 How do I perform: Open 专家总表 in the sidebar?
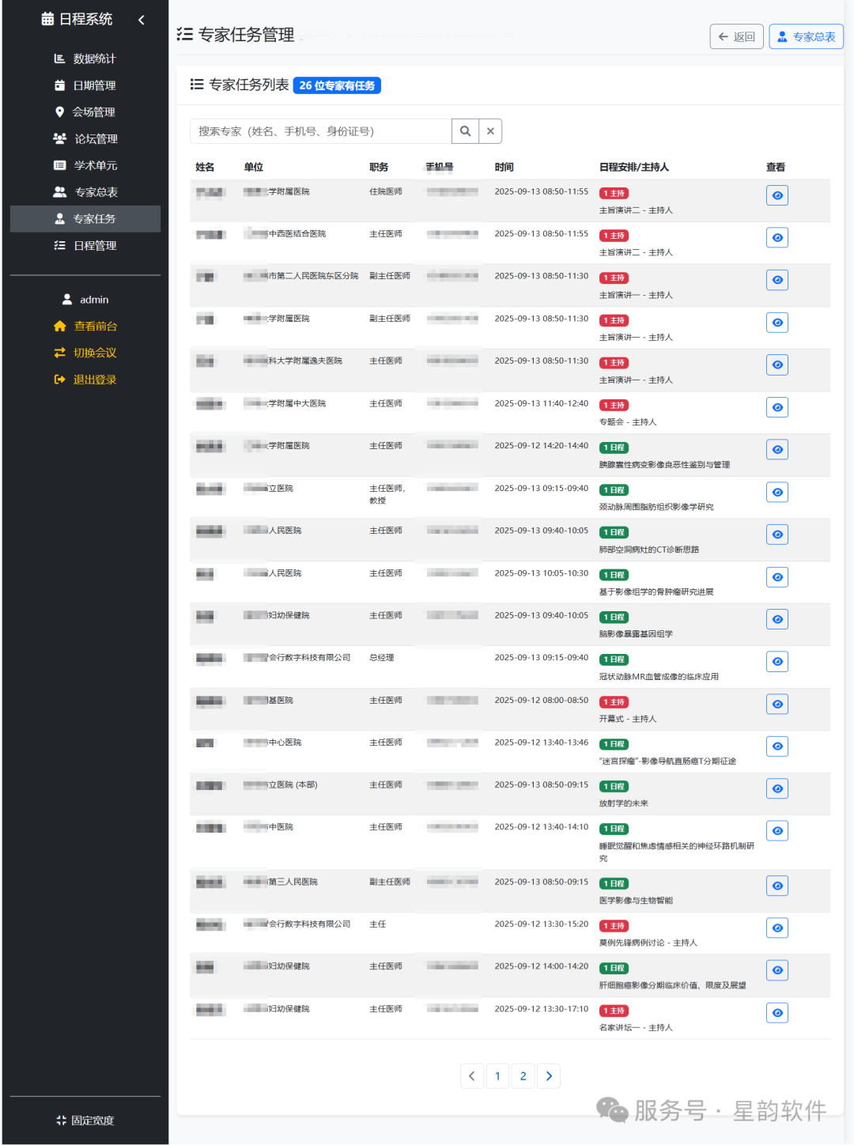85,192
